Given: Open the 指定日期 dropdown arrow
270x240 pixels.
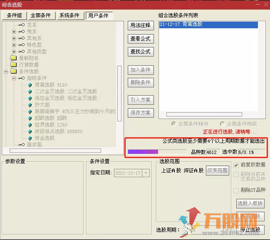Looking at the screenshot, I should click(146, 173).
